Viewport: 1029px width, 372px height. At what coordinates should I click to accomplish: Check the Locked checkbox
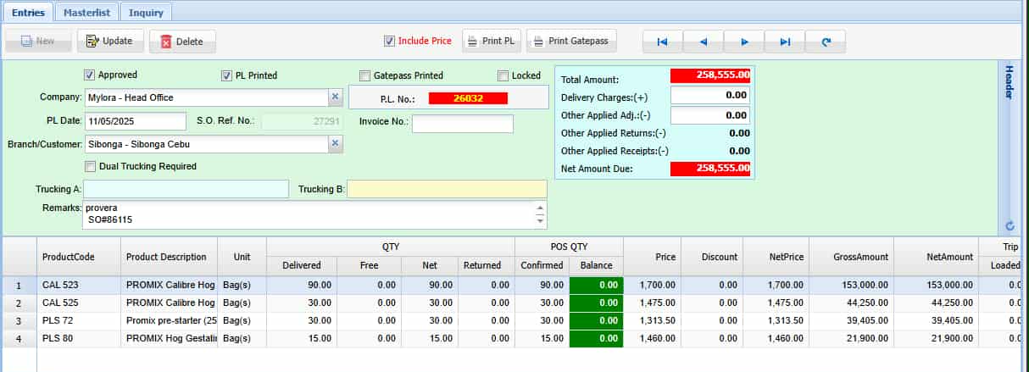[503, 75]
